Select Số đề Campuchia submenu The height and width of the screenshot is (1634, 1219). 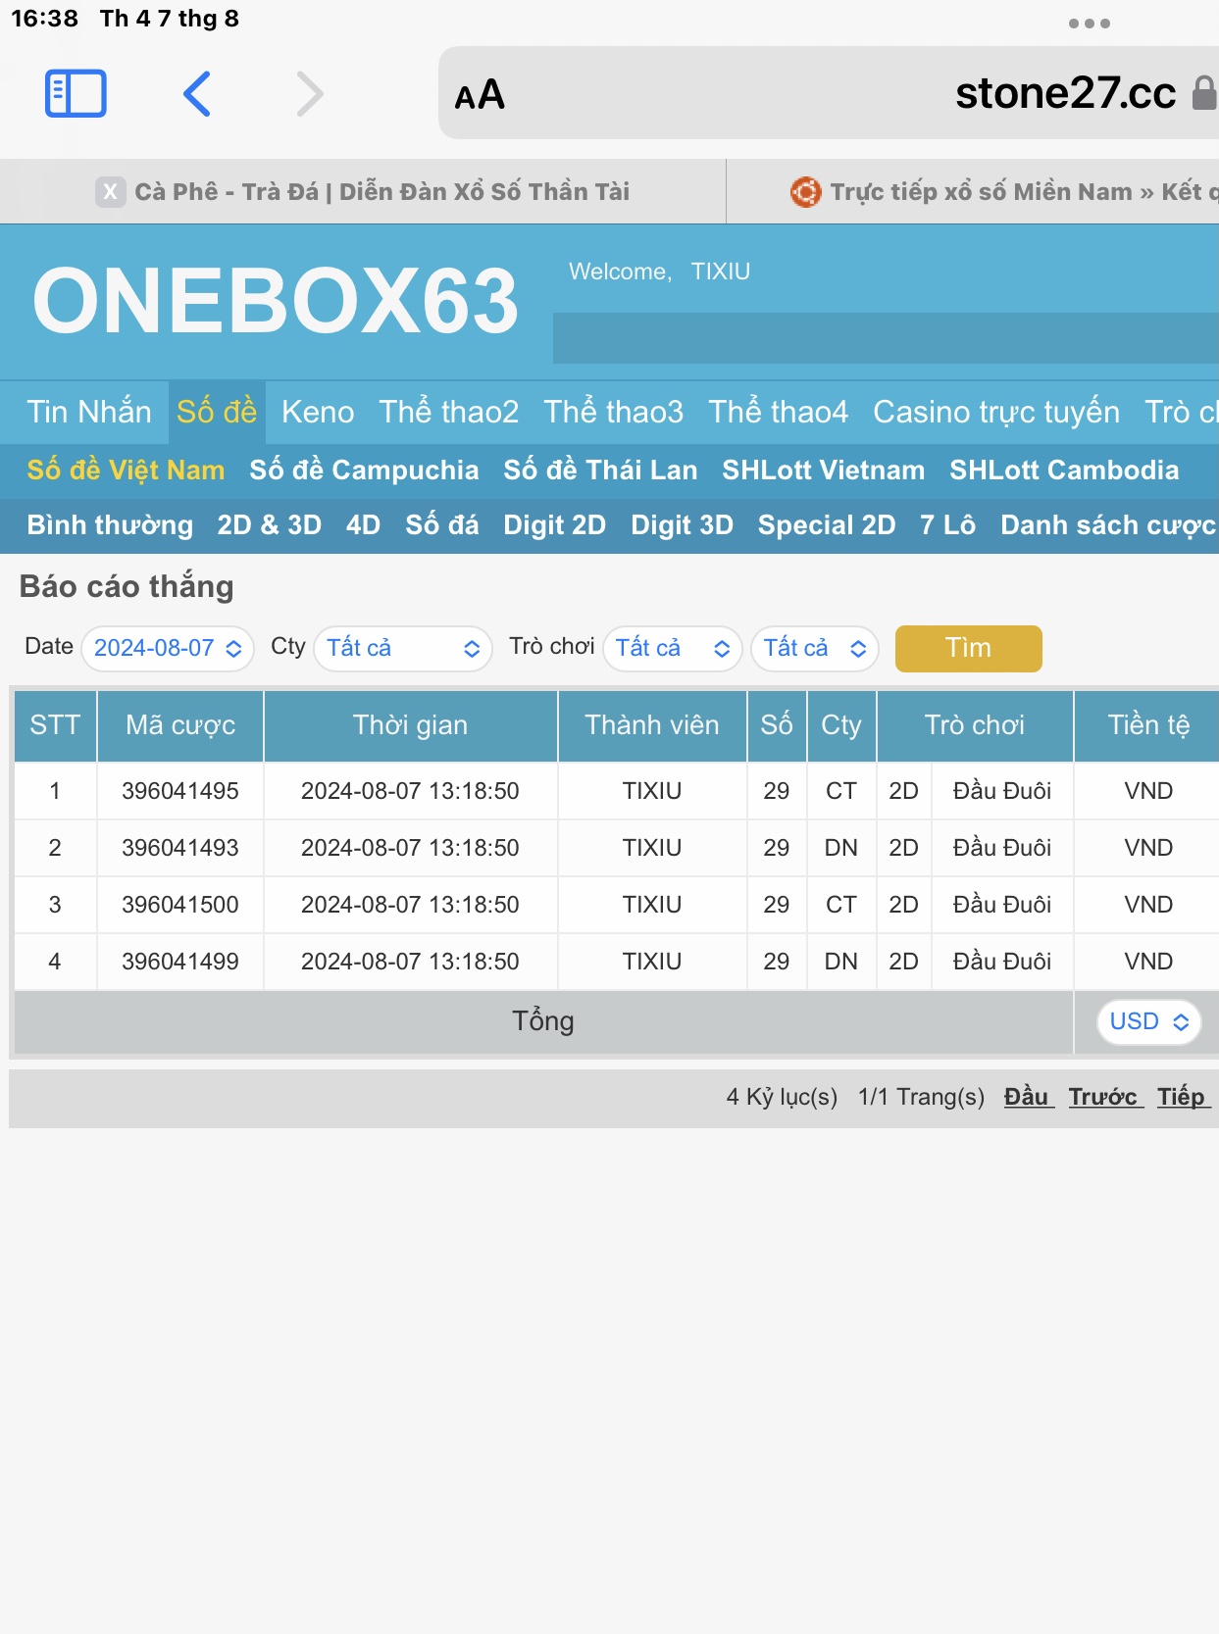(x=364, y=470)
